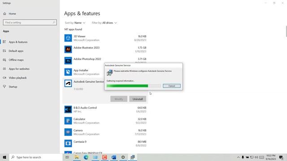Cancel the Autodesk Genuine Service configuration
The image size is (287, 161).
[x=172, y=86]
